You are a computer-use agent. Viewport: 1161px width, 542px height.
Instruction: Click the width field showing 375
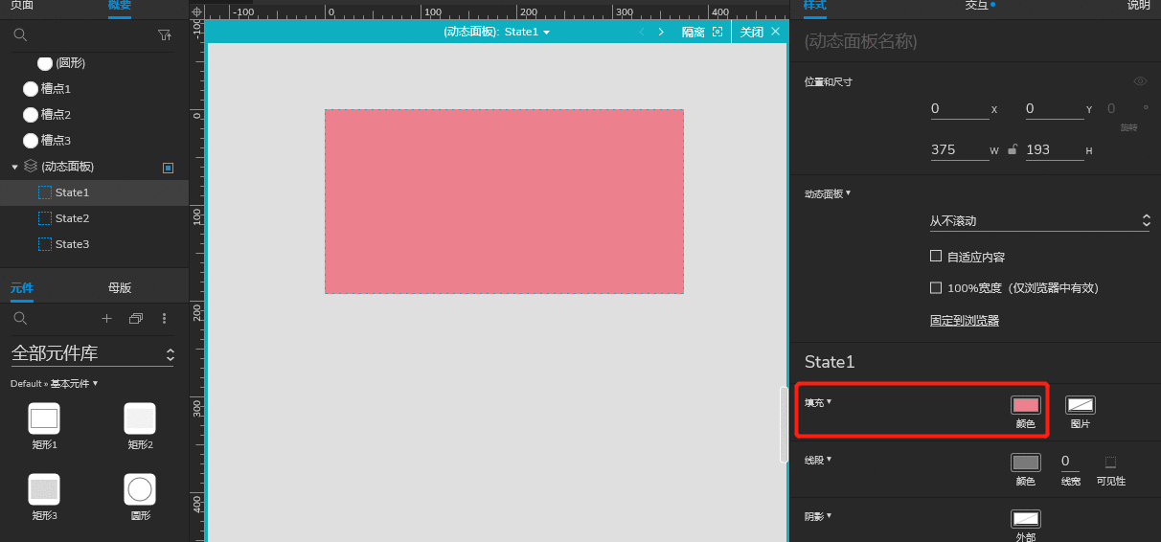[x=960, y=150]
